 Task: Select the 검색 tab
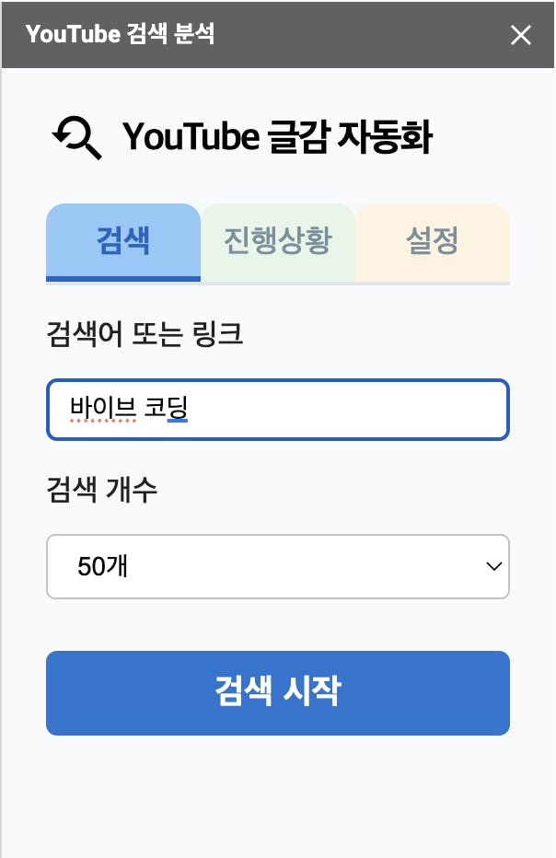[123, 241]
